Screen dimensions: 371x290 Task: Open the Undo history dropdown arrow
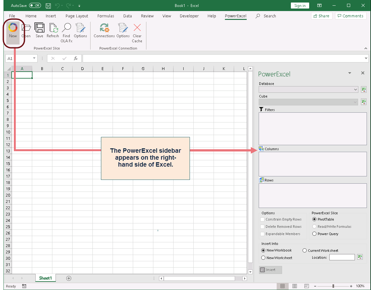tap(62, 5)
